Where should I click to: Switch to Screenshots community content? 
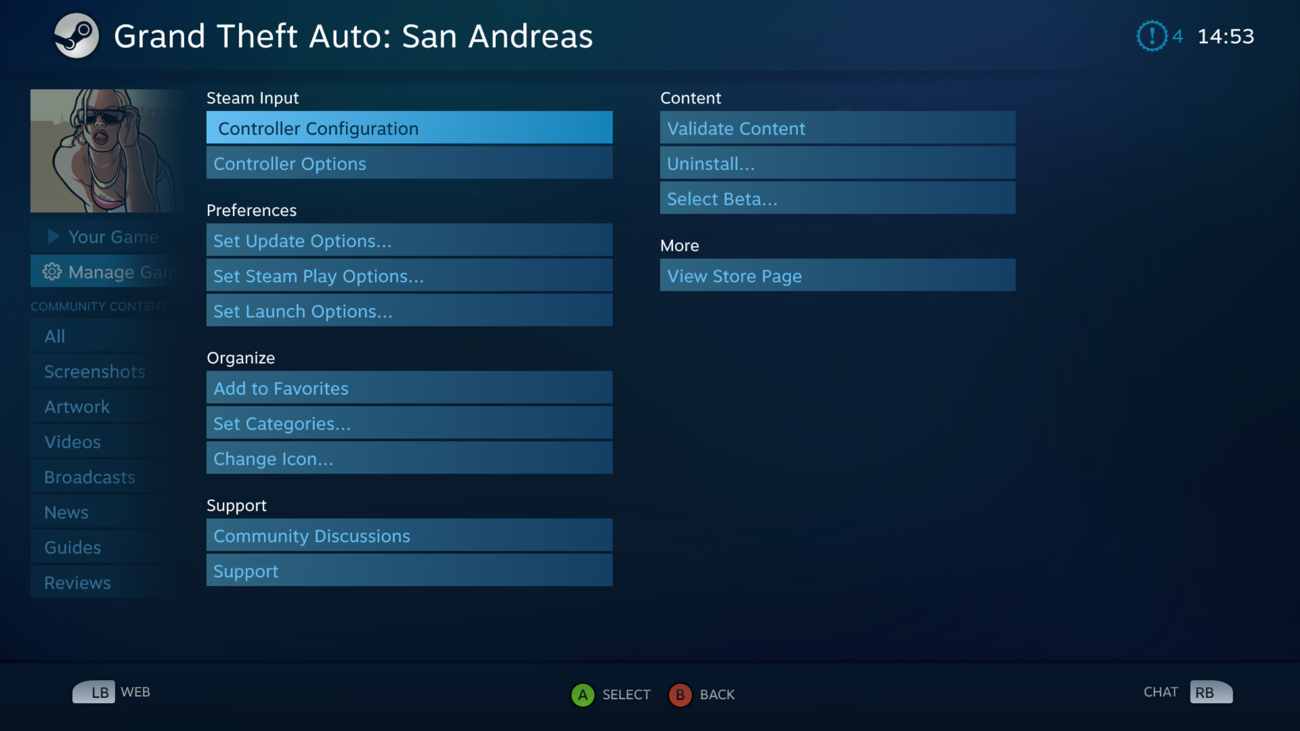pyautogui.click(x=95, y=372)
